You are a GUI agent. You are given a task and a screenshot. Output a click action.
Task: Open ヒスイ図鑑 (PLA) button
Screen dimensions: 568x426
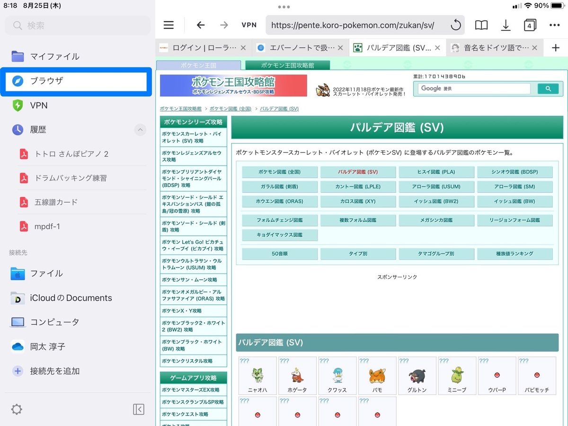coord(436,172)
